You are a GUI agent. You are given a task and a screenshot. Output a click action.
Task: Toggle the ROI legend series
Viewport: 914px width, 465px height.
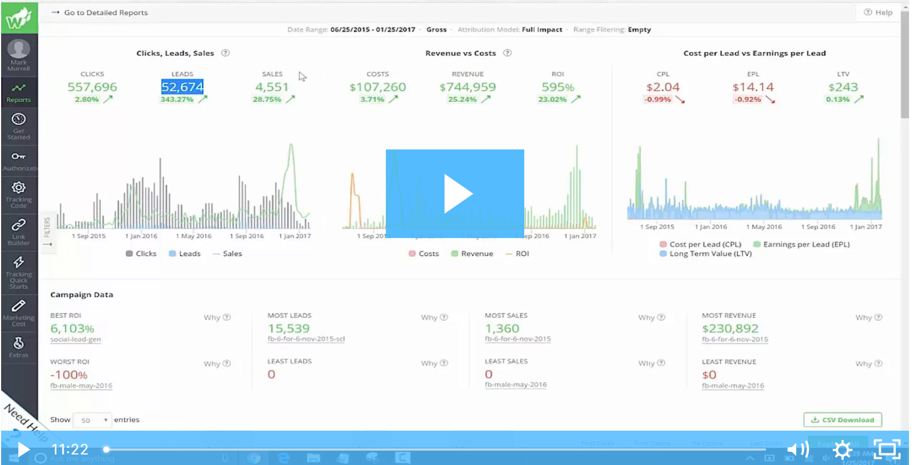518,254
